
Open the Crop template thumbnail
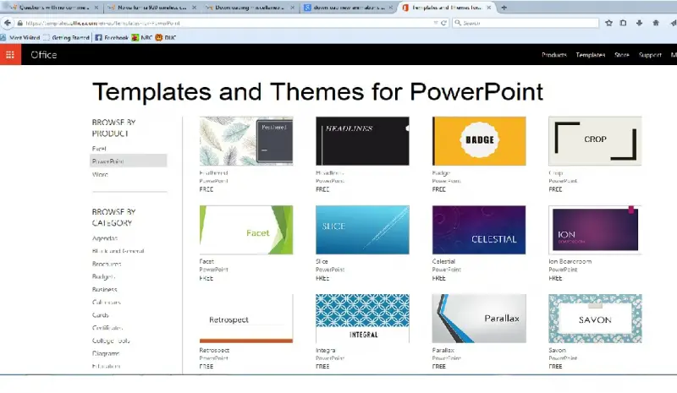(595, 141)
